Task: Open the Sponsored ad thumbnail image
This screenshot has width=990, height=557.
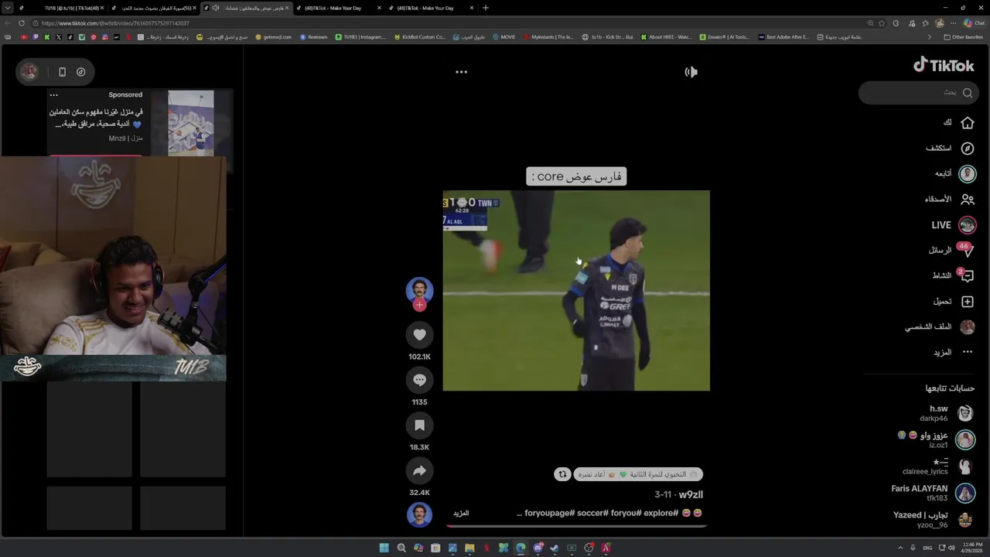Action: 190,122
